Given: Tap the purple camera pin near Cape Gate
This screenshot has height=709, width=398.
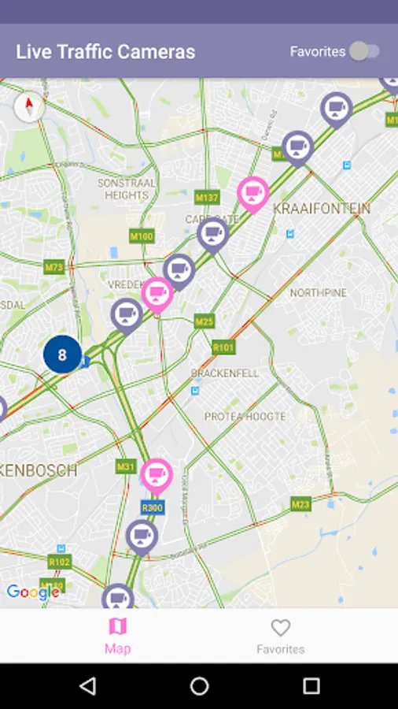Looking at the screenshot, I should tap(213, 234).
